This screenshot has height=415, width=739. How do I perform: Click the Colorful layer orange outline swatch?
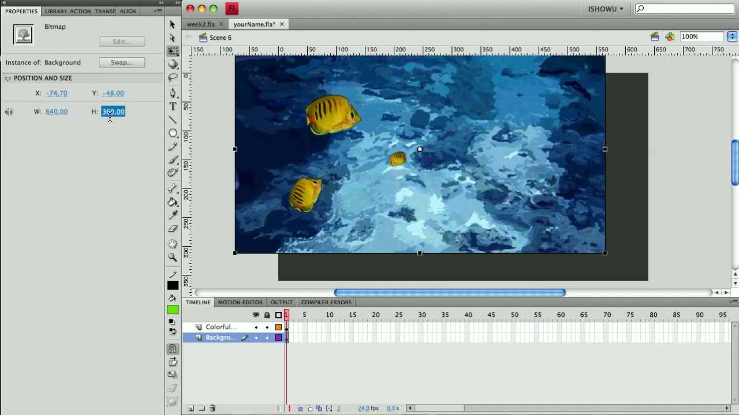278,327
